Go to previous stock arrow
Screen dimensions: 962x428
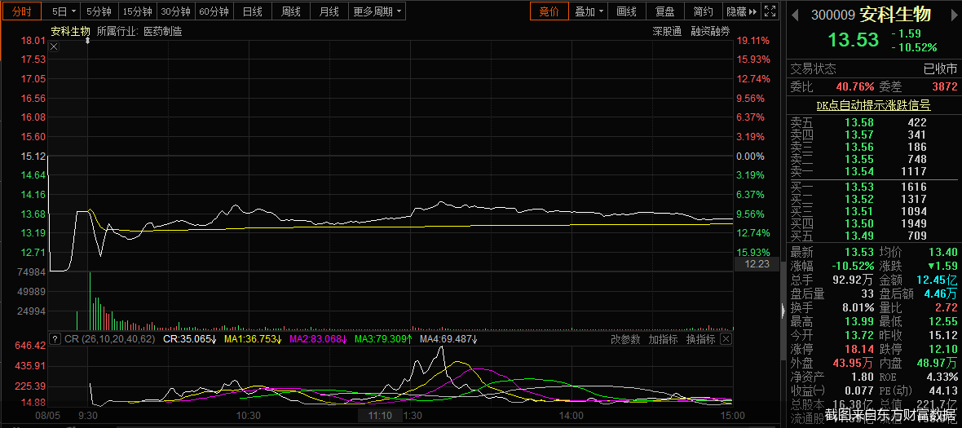point(795,14)
